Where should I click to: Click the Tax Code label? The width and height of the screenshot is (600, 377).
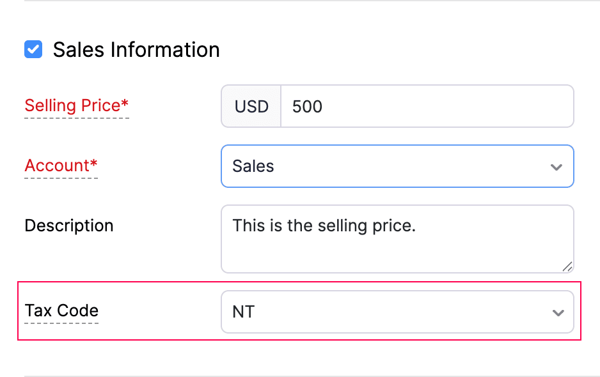[x=61, y=311]
